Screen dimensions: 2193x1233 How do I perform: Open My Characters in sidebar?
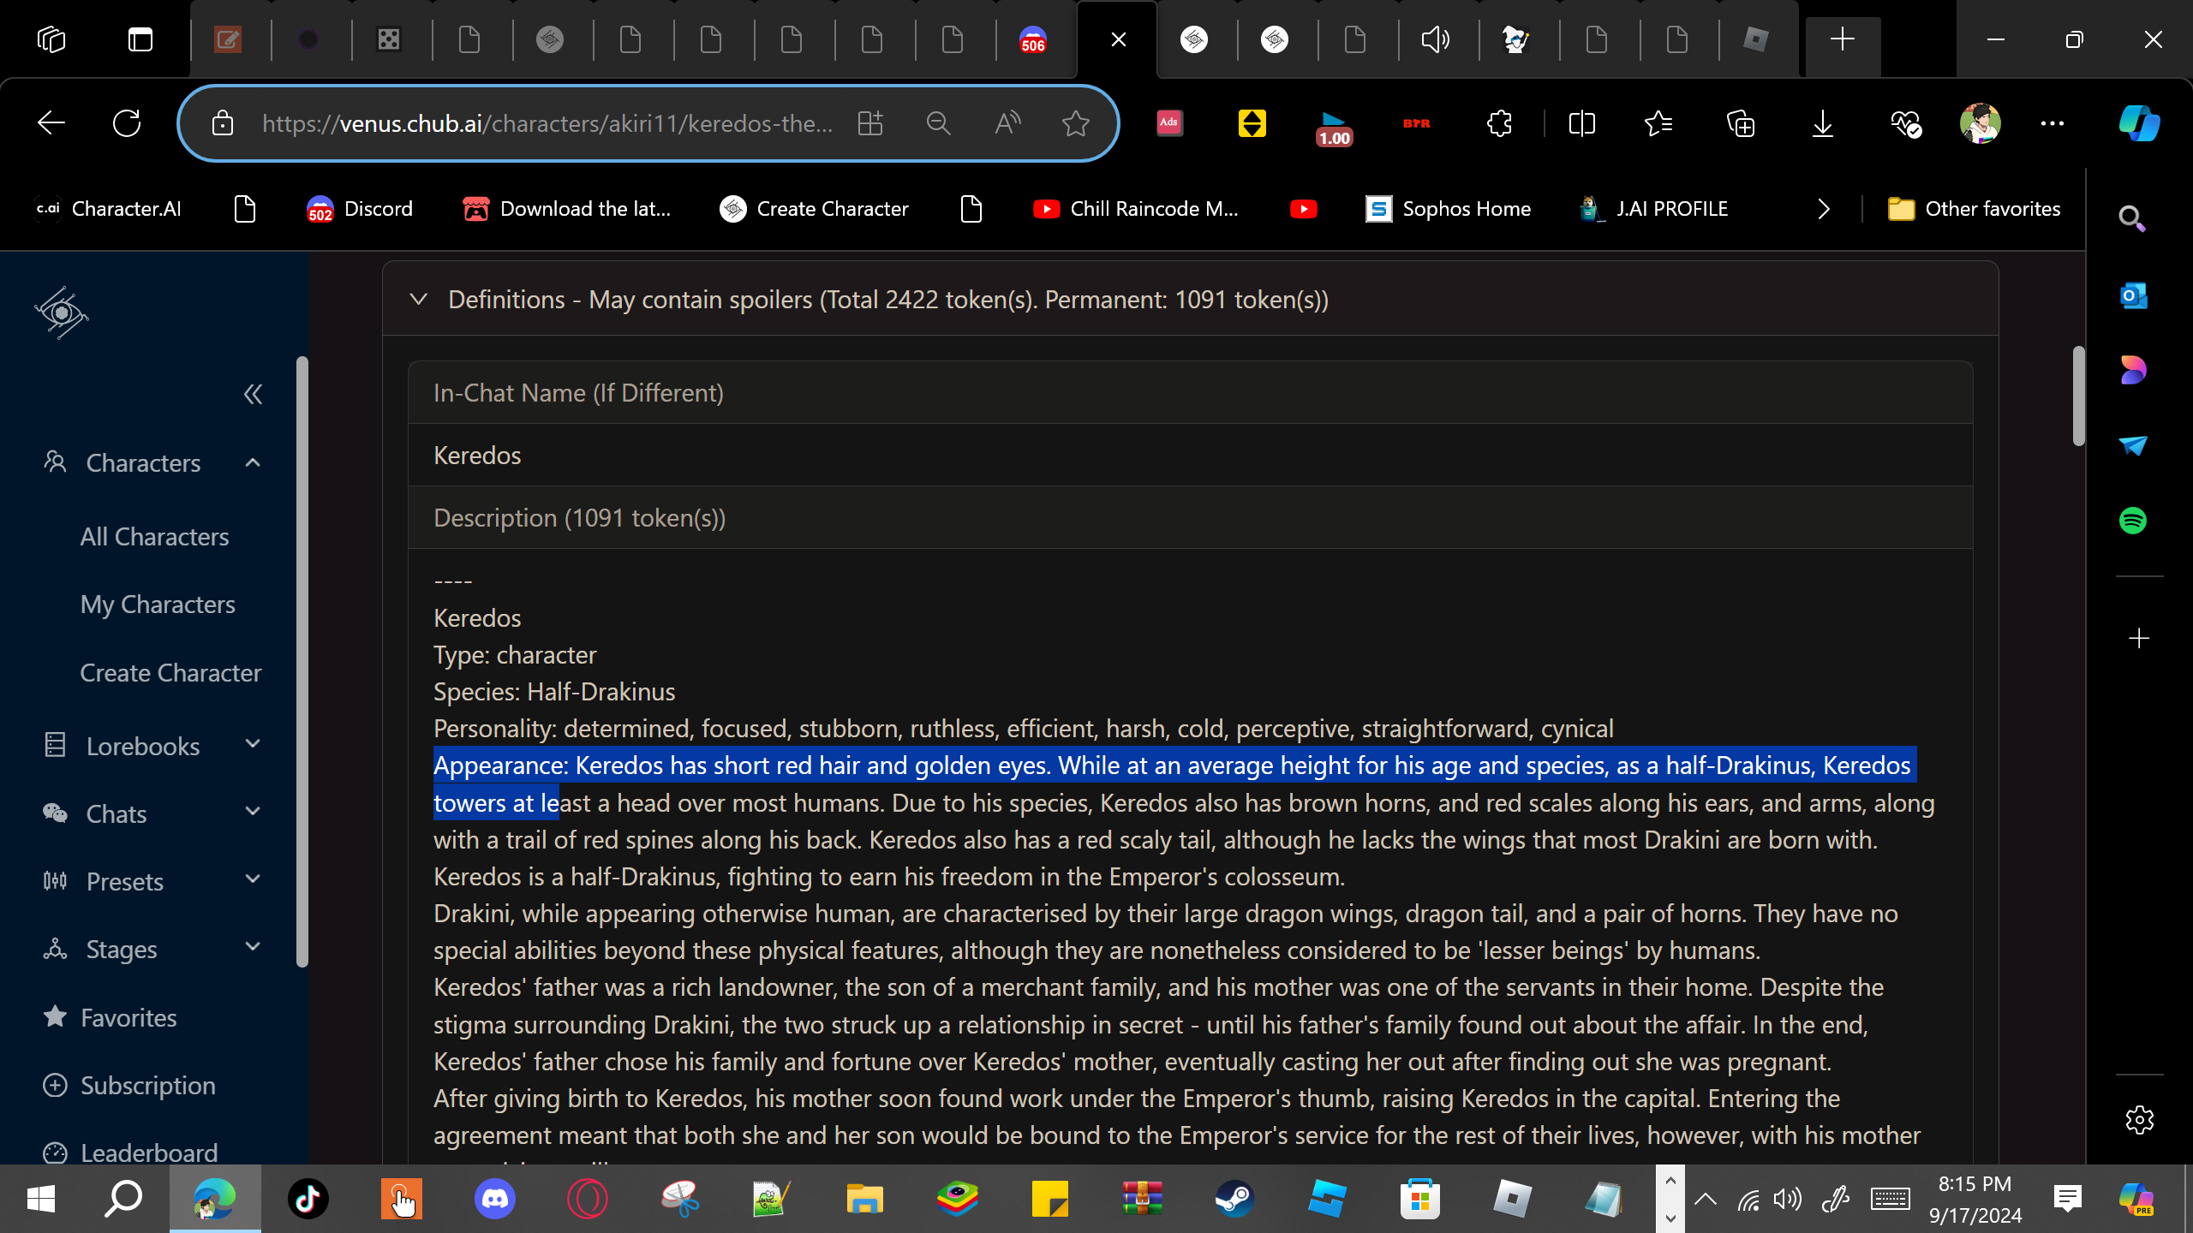[x=158, y=605]
